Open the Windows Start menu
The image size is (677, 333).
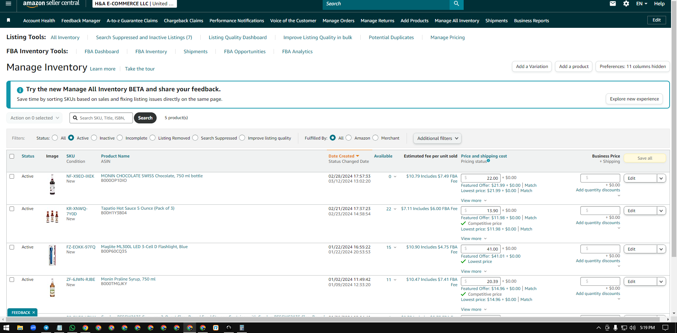(6, 328)
